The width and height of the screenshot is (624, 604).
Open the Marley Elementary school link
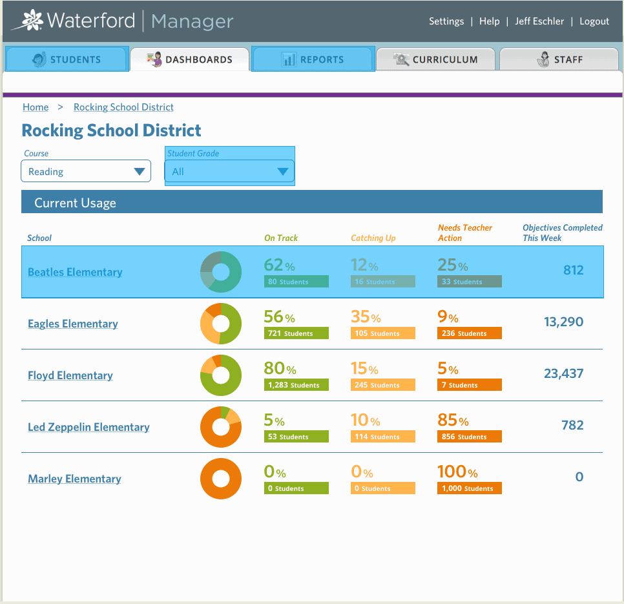coord(74,479)
